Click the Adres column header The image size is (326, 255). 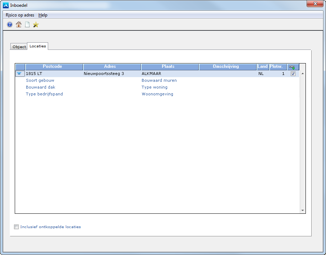112,67
